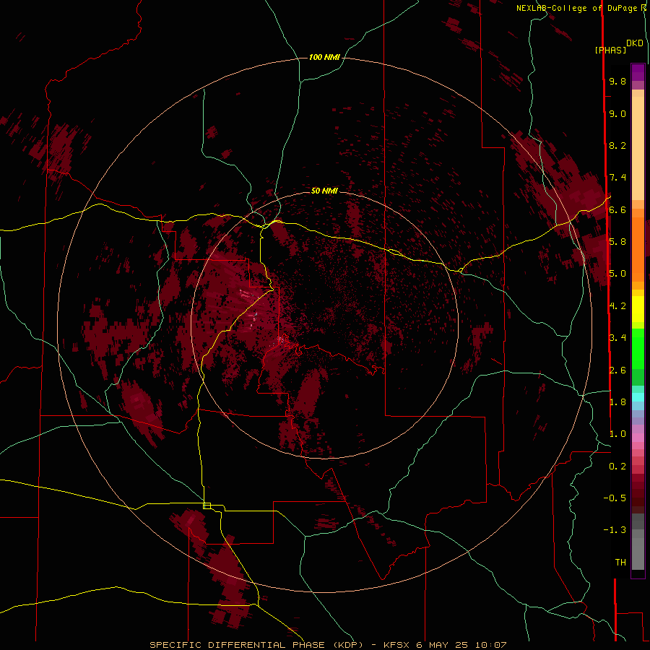The image size is (650, 650).
Task: Click the Specific Differential Phase (KDP) caption
Action: coord(256,645)
